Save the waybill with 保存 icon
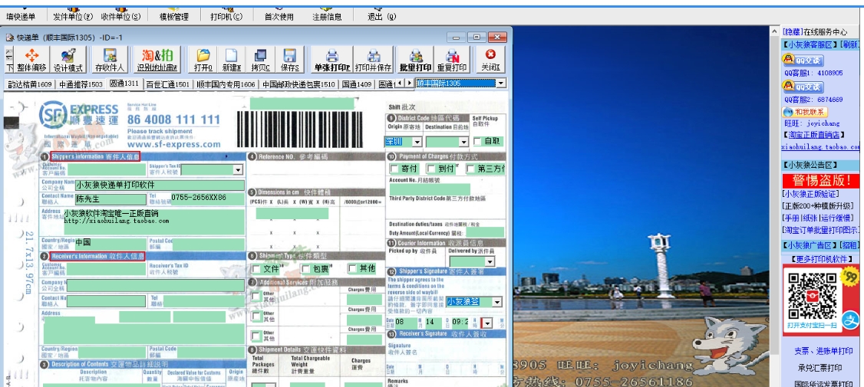 click(x=289, y=60)
